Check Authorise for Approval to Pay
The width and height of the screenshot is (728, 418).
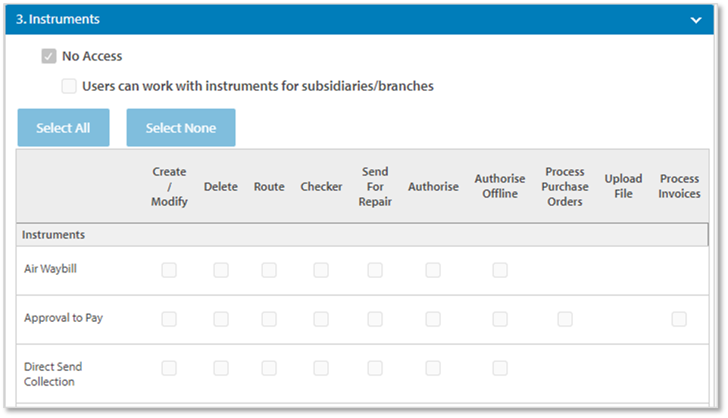pos(433,320)
